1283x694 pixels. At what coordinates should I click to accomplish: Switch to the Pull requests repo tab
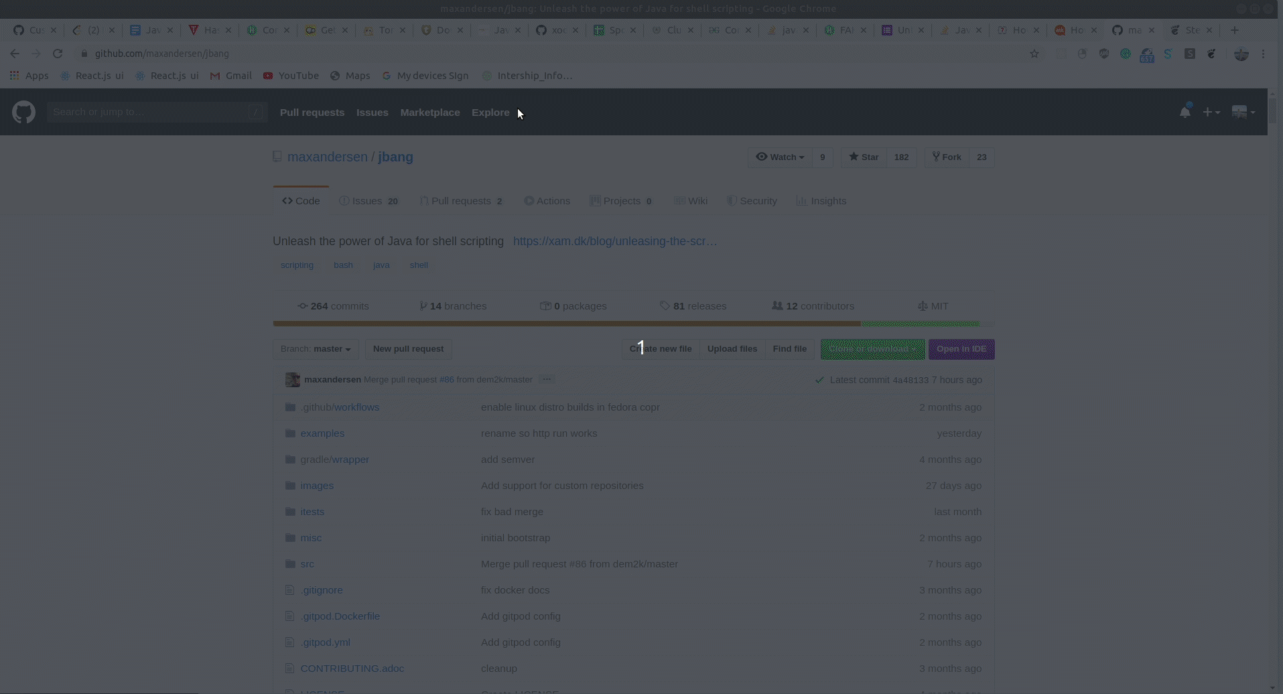click(x=461, y=201)
